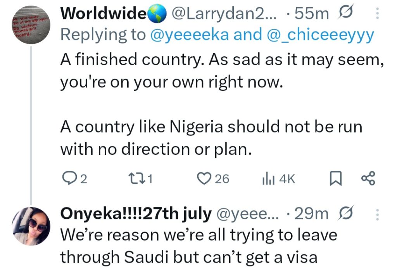Open more options for Worldwide's tweet
397x275 pixels.
pyautogui.click(x=378, y=14)
